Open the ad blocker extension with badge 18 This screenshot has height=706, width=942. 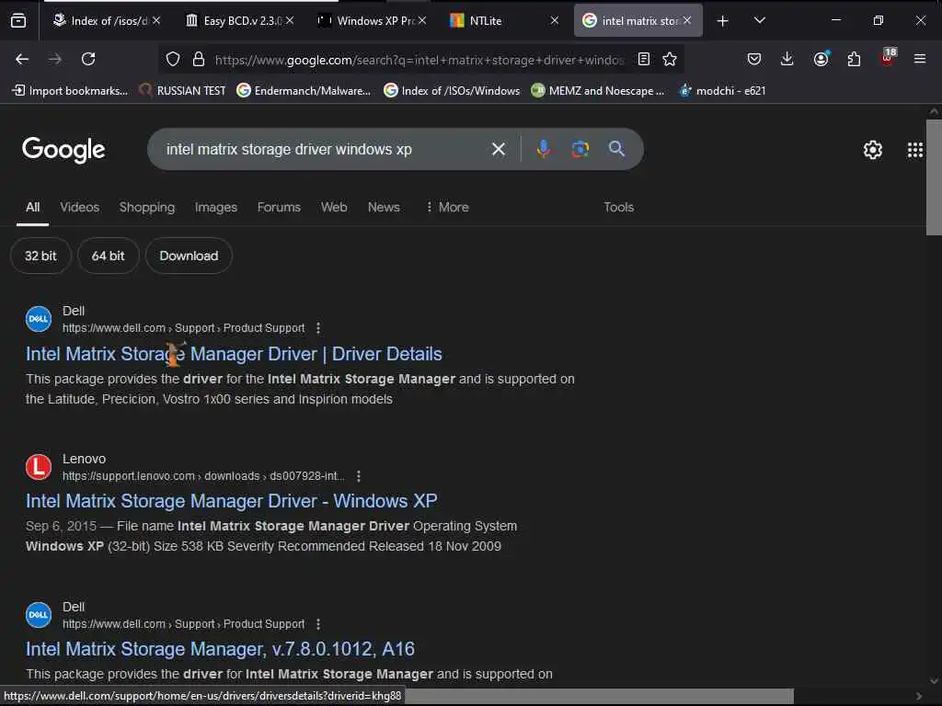(x=888, y=58)
